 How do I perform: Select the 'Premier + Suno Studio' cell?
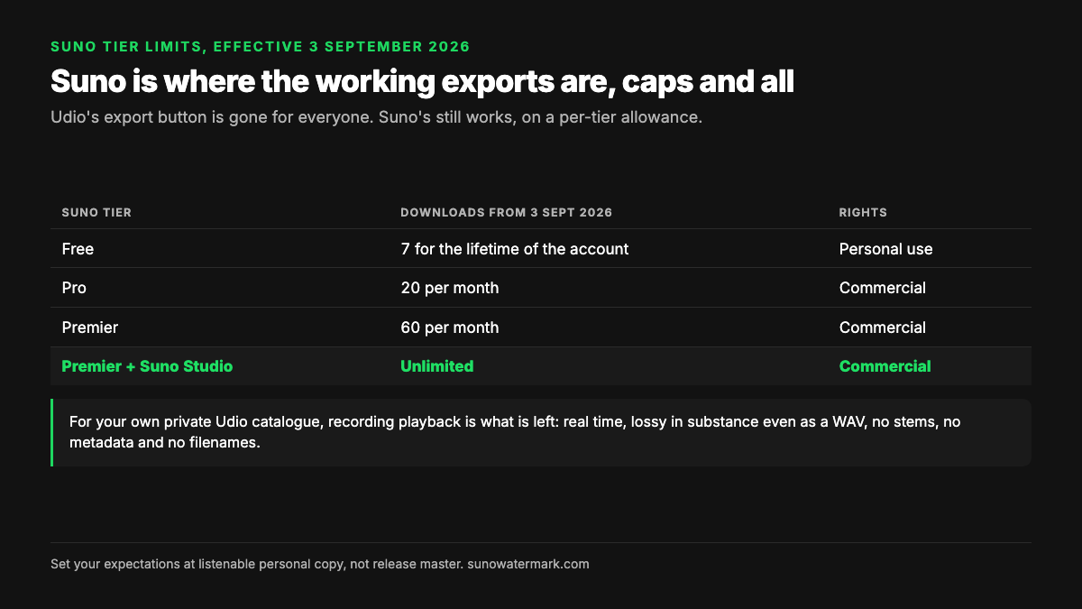pos(147,366)
